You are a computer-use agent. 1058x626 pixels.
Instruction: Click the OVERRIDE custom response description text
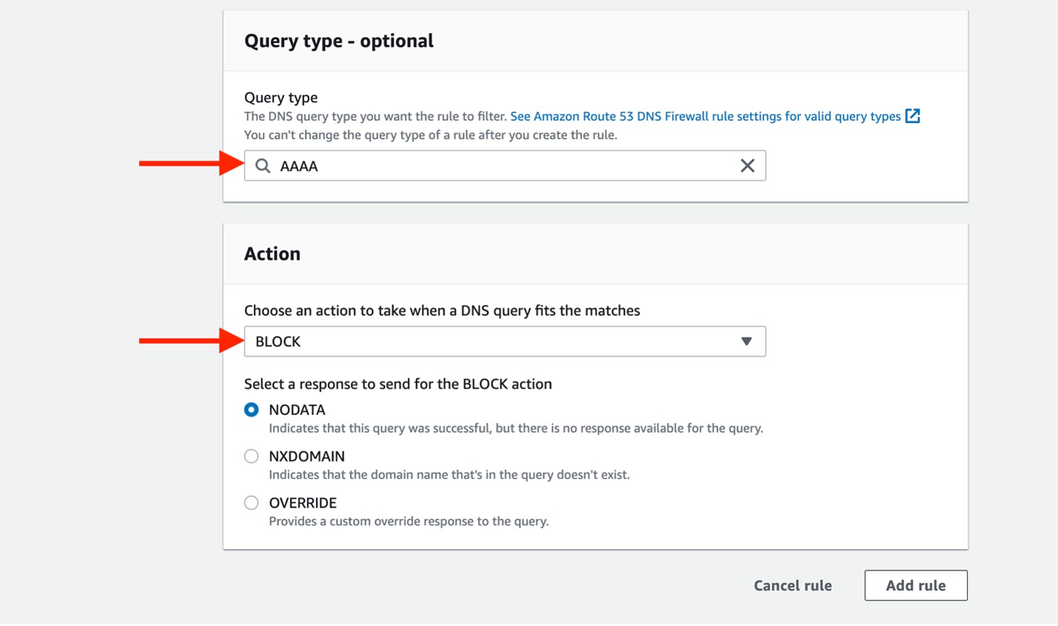coord(408,522)
